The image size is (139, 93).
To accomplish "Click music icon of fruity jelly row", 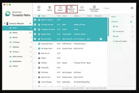I will (x=39, y=68).
